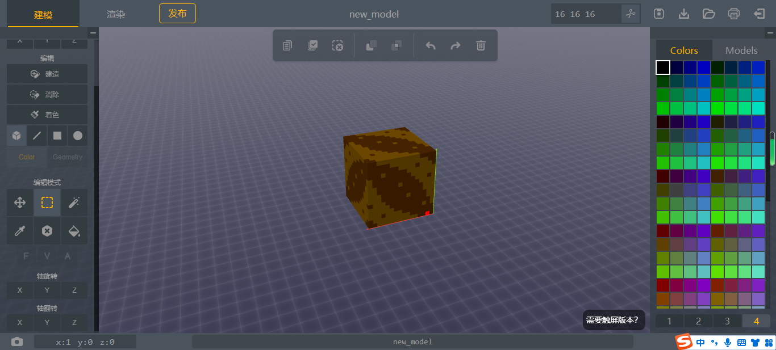Switch to Color selection mode tab
The width and height of the screenshot is (776, 350).
tap(27, 157)
